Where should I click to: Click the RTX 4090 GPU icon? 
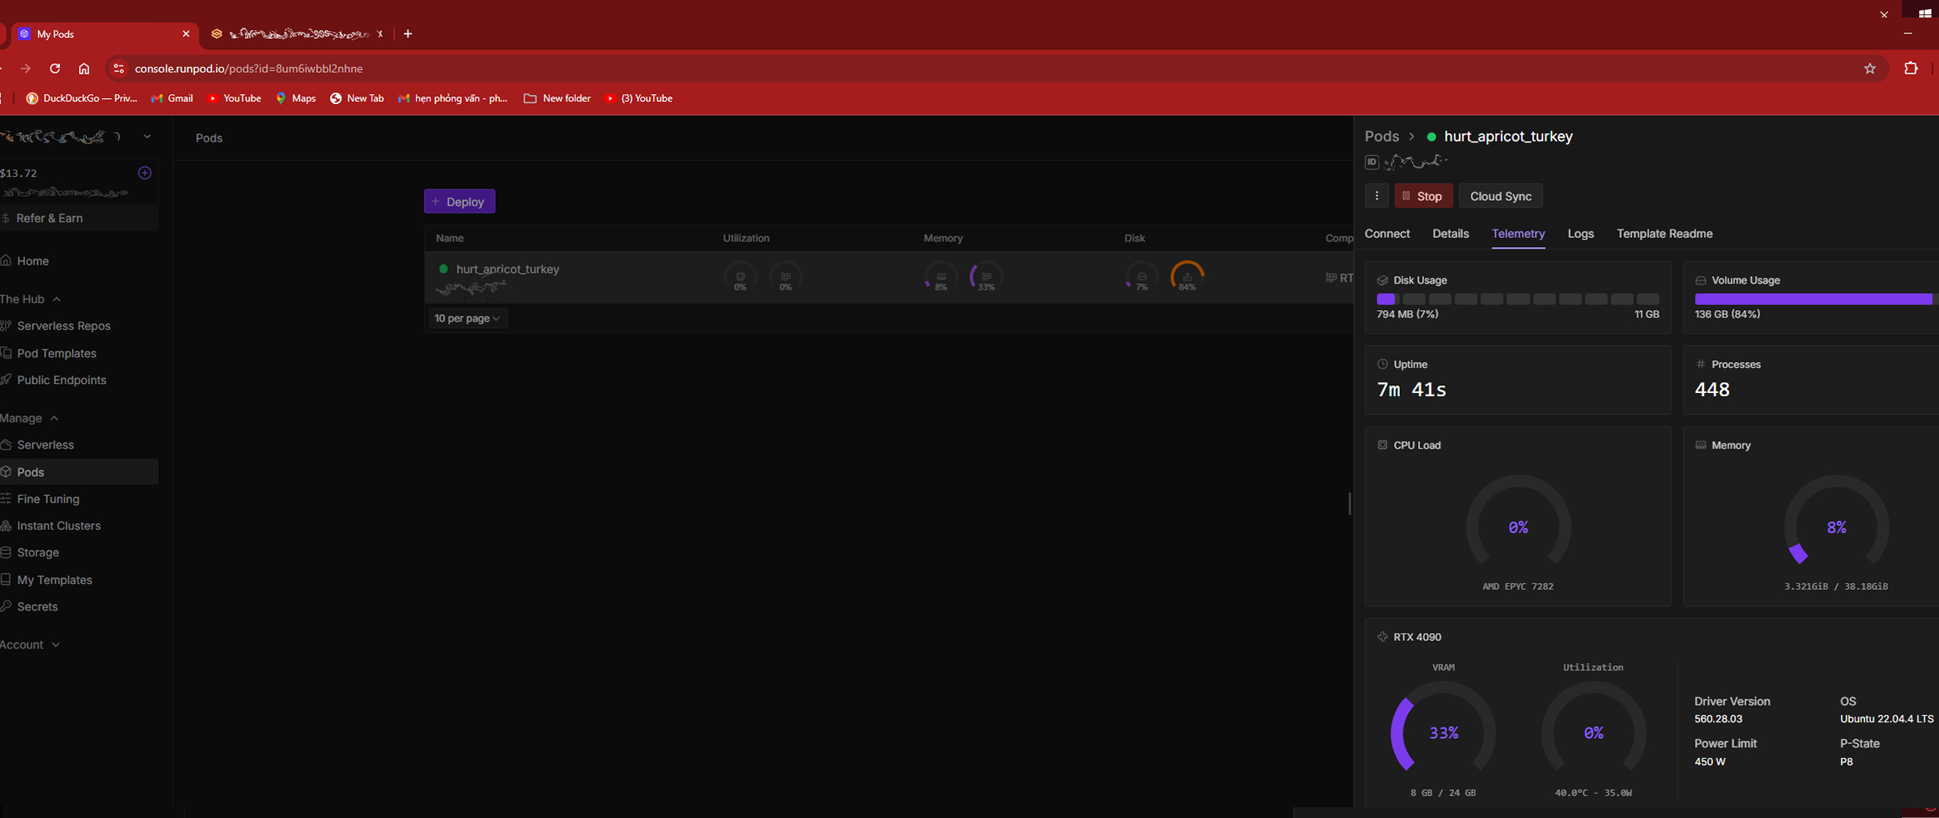(x=1382, y=637)
